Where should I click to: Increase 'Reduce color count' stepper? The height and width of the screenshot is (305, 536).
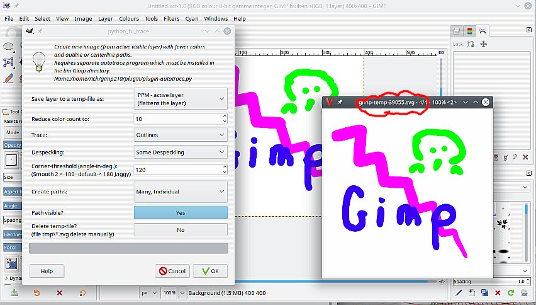[x=225, y=116]
